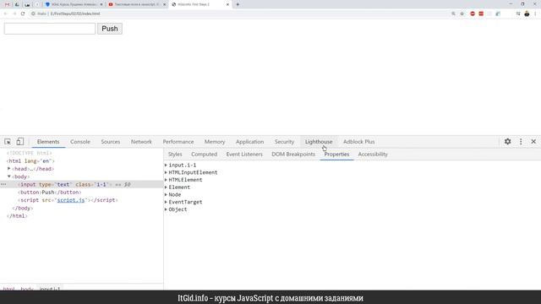Open the Performance panel
This screenshot has width=541, height=304.
[178, 142]
